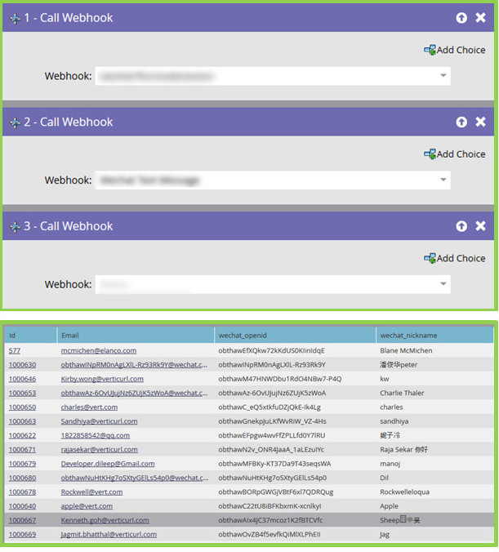Click the wechat_nickname column header
499x552 pixels.
pos(408,335)
